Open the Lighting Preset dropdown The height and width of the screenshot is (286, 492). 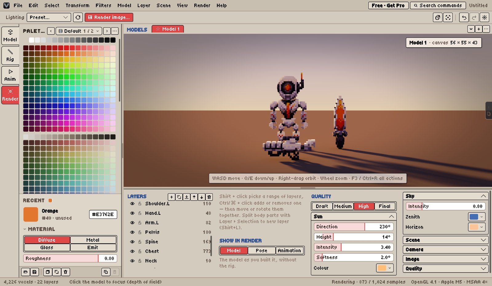pyautogui.click(x=49, y=17)
